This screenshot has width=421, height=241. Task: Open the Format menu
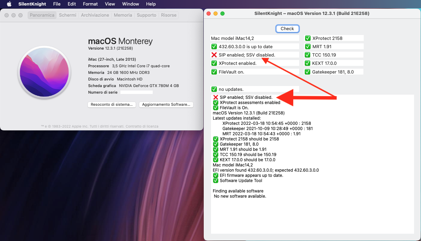point(90,4)
